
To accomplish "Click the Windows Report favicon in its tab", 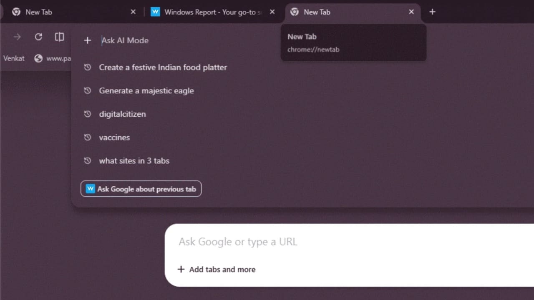I will [x=155, y=12].
